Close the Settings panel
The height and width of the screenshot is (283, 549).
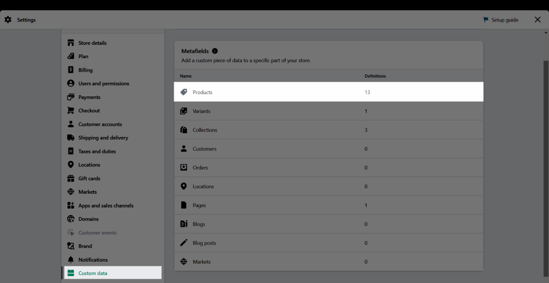tap(537, 20)
